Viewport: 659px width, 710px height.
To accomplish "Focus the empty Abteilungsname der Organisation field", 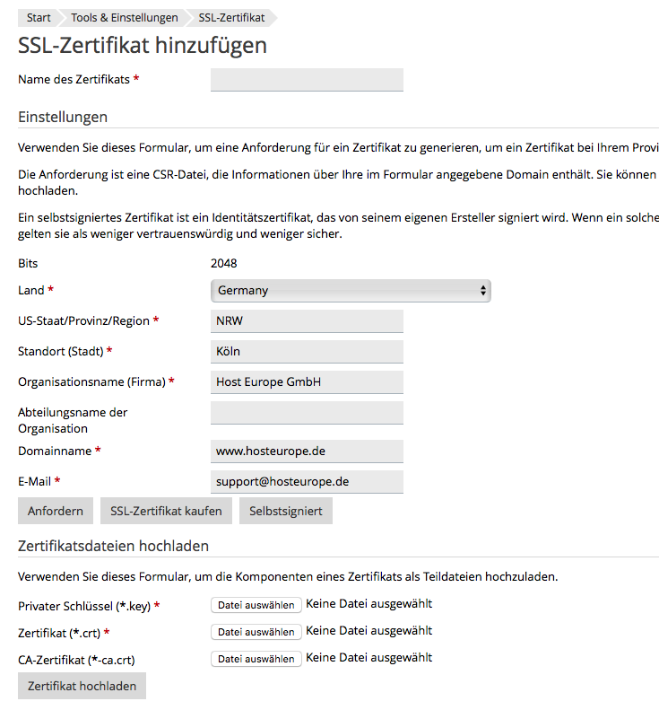I will 307,413.
